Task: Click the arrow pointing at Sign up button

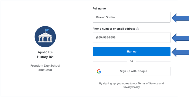Action: tap(180, 52)
